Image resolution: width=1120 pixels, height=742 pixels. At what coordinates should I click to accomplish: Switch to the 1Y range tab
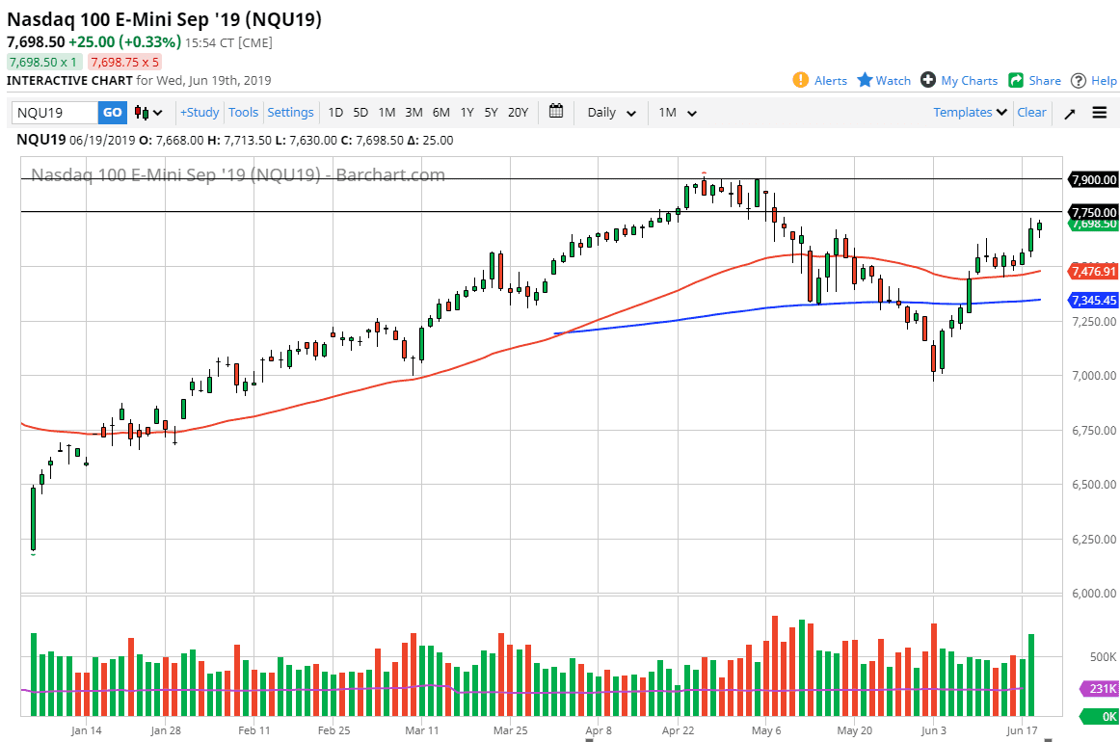pyautogui.click(x=467, y=112)
